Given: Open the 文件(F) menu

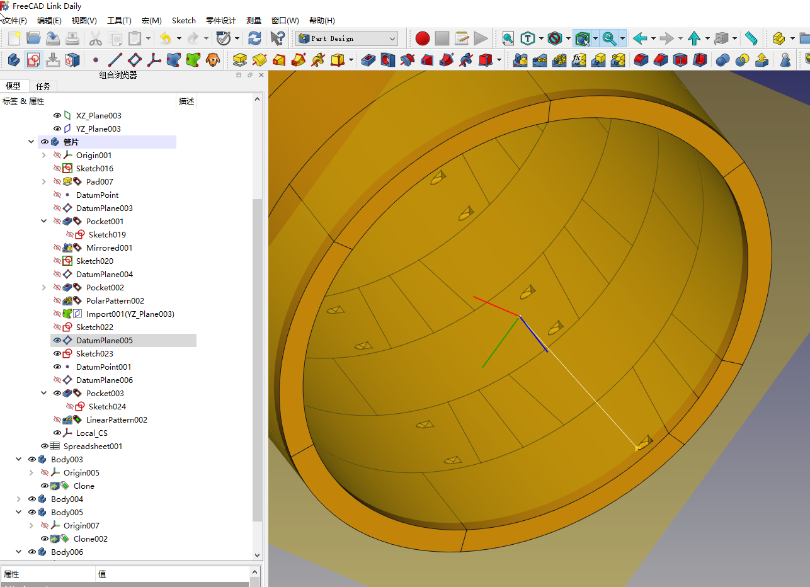Looking at the screenshot, I should [14, 20].
